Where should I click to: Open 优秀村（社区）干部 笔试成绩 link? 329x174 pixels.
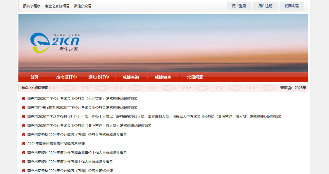pos(154,117)
